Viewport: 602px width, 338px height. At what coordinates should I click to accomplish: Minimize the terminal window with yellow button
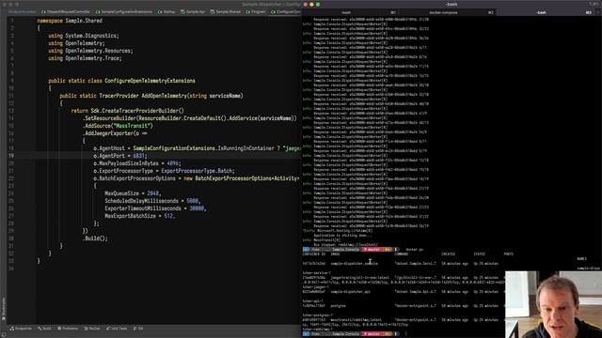click(311, 5)
